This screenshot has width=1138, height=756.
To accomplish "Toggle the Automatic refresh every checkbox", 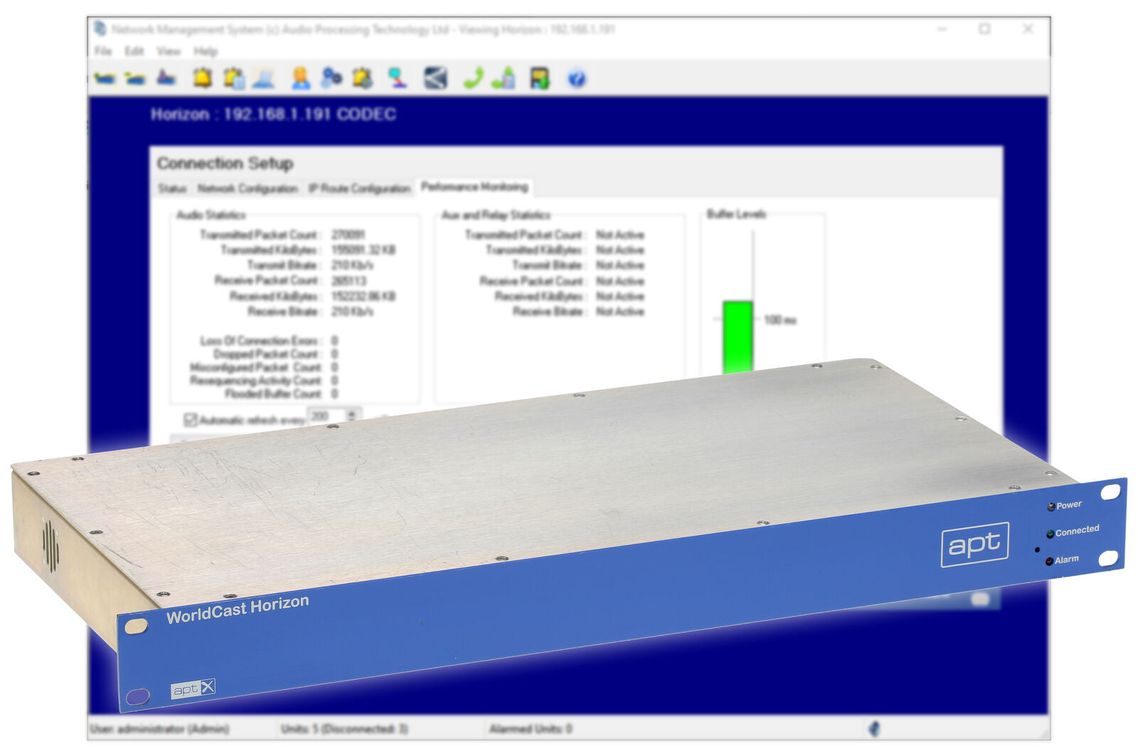I will [x=190, y=420].
